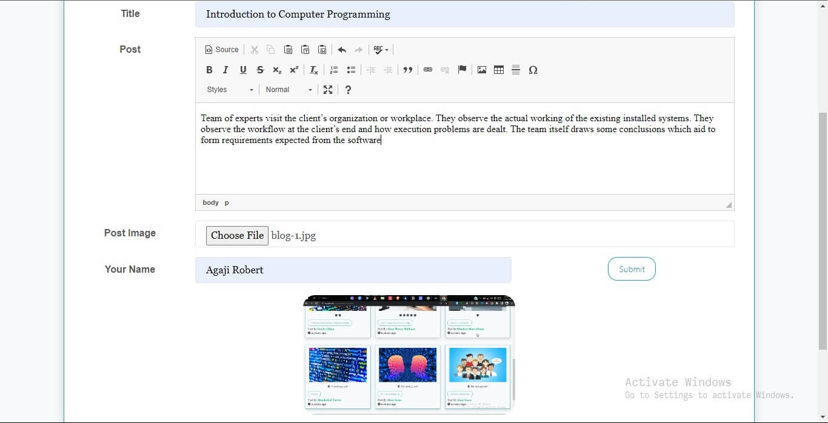Viewport: 828px width, 423px height.
Task: Insert a table into post
Action: 499,70
